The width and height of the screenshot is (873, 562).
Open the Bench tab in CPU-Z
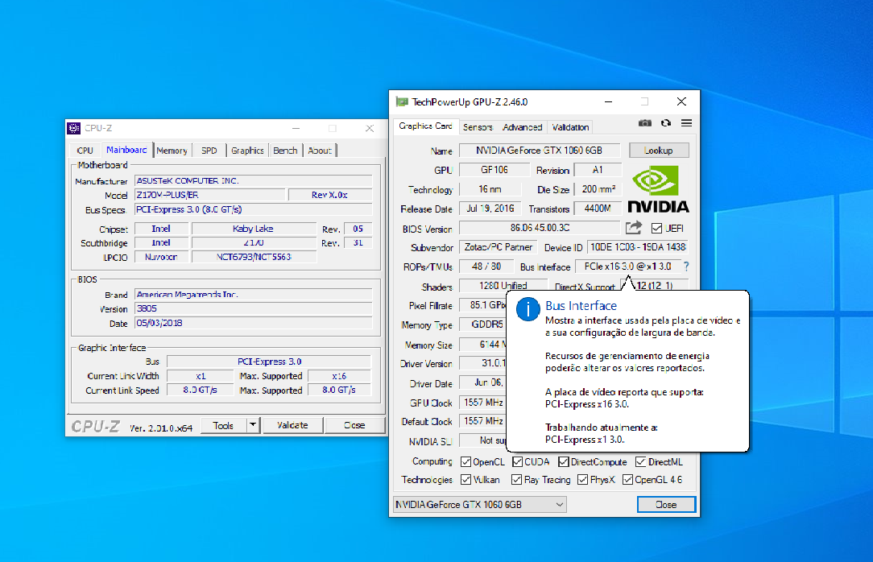tap(286, 151)
